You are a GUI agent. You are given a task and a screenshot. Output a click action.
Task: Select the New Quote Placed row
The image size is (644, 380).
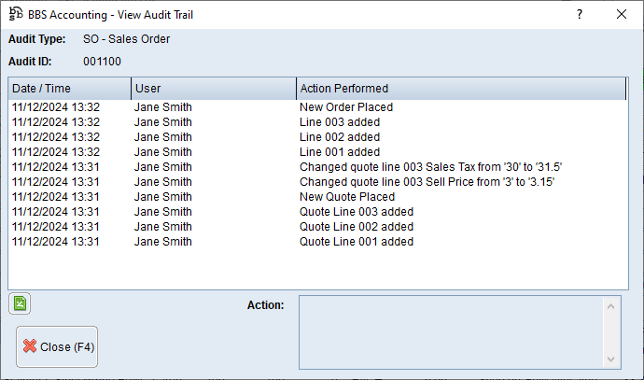pos(346,197)
